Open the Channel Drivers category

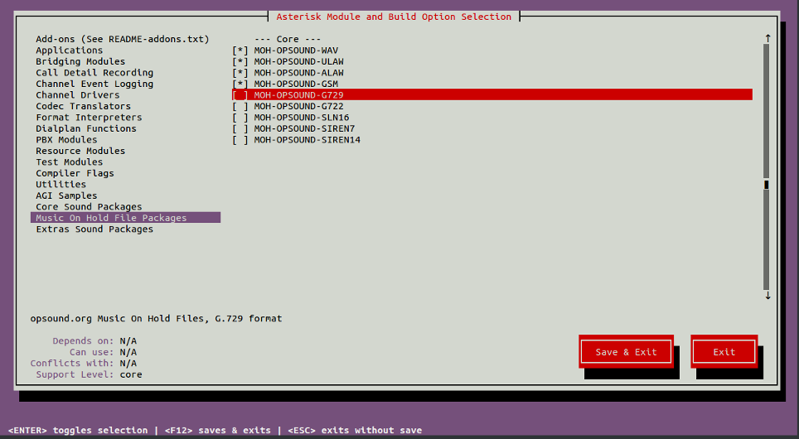[77, 95]
